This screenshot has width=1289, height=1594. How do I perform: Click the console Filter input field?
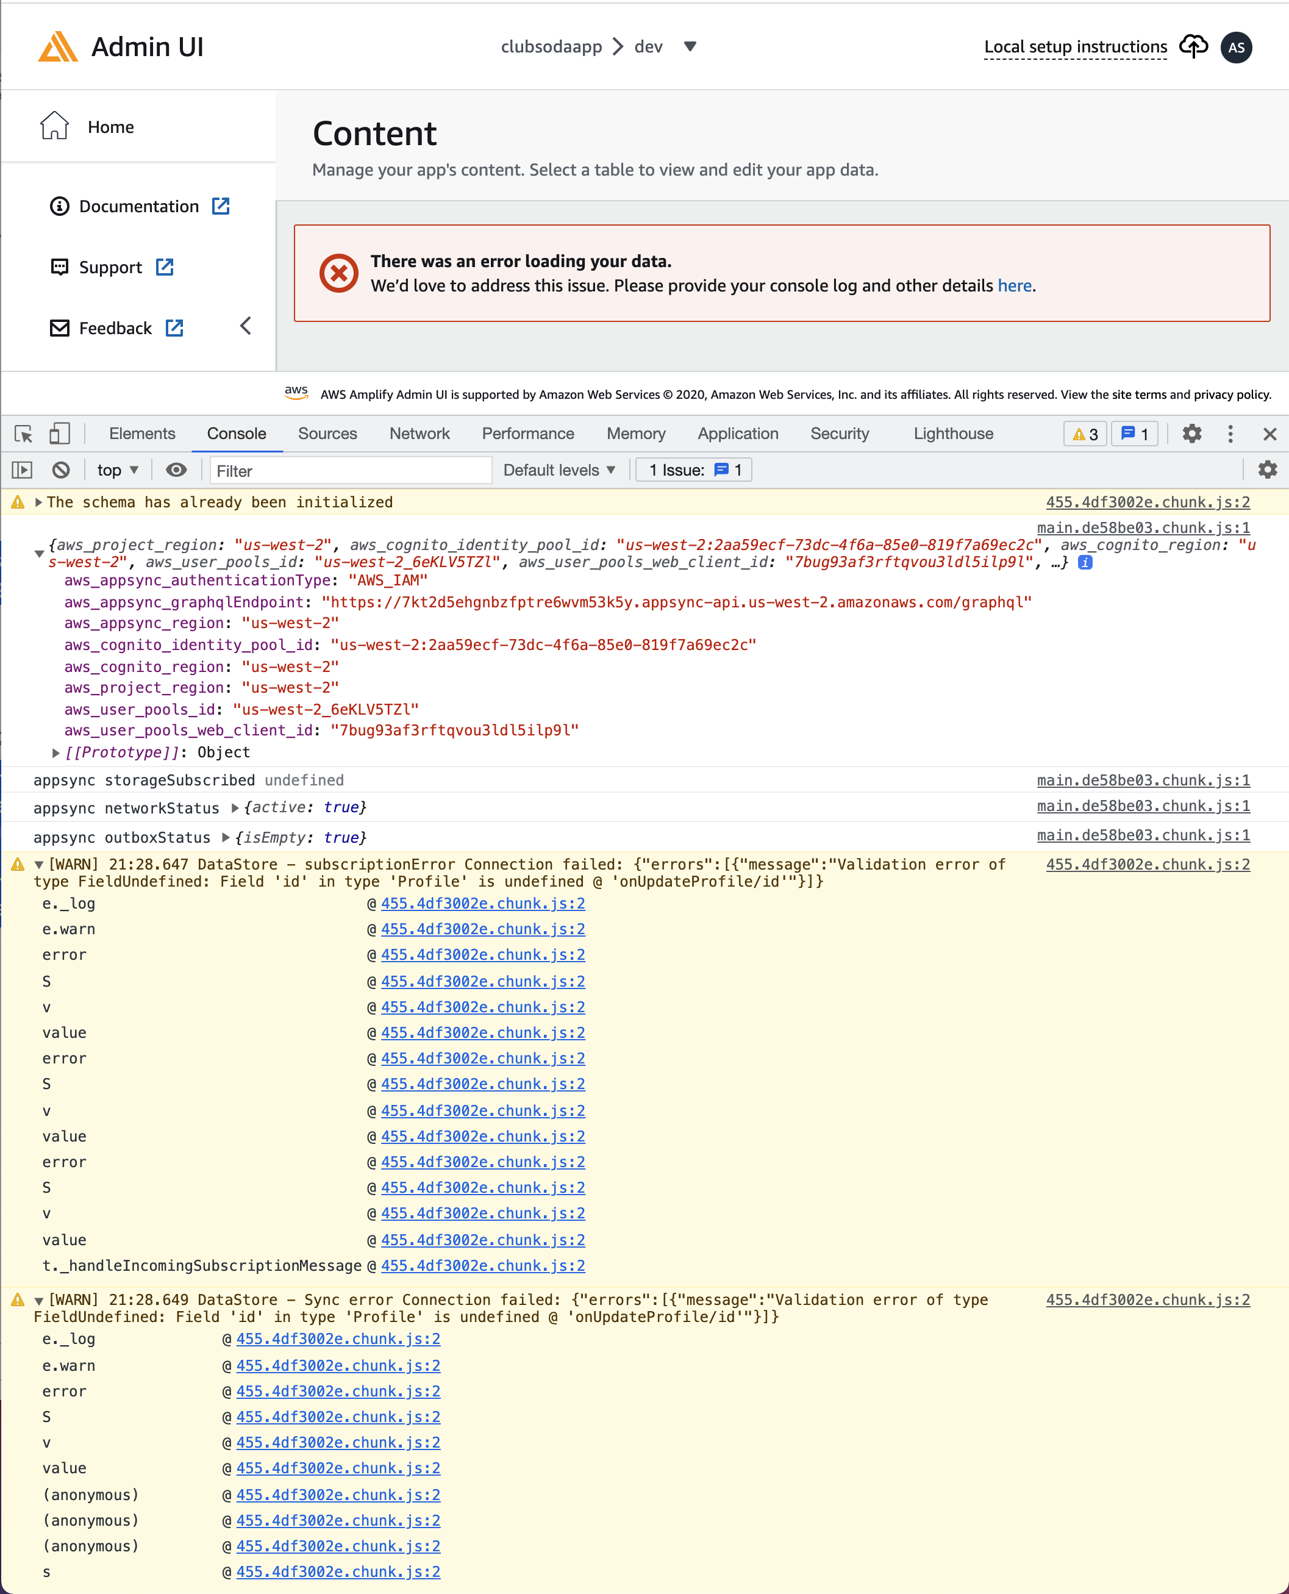point(349,469)
